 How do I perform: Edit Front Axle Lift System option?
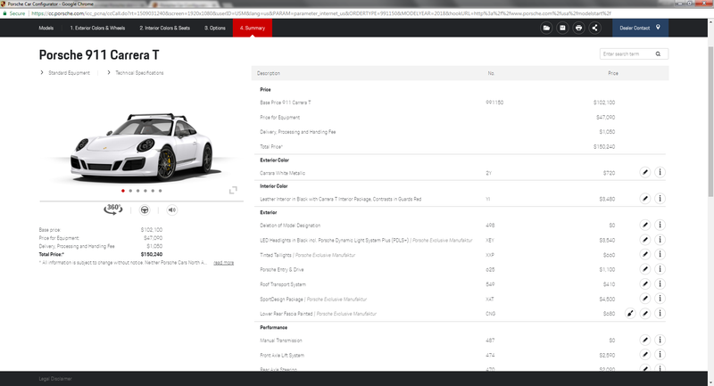coord(644,355)
